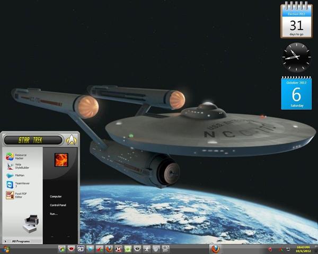Viewport: 318px width, 254px height.
Task: Click the running figure taskbar icon
Action: (147, 249)
